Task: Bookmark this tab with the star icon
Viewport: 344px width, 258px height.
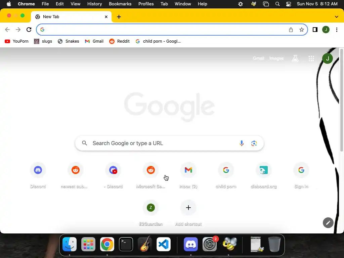Action: point(302,30)
